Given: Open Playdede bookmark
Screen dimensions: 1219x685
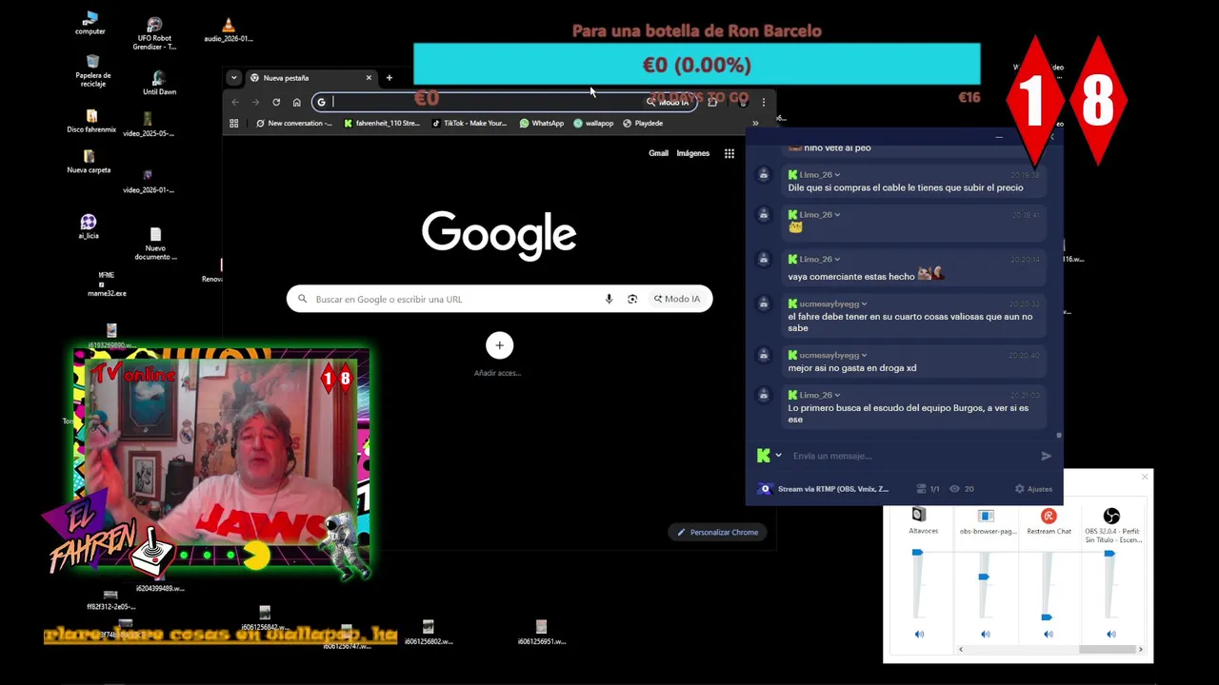Looking at the screenshot, I should [x=643, y=123].
